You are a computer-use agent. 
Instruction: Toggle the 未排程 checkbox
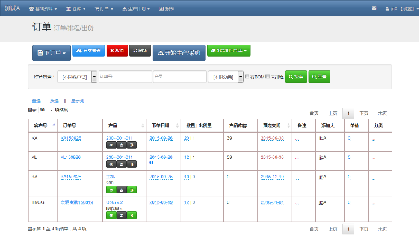click(268, 77)
